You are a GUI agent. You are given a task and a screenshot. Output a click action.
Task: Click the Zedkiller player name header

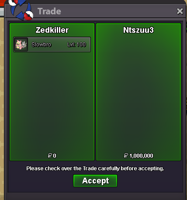[52, 30]
